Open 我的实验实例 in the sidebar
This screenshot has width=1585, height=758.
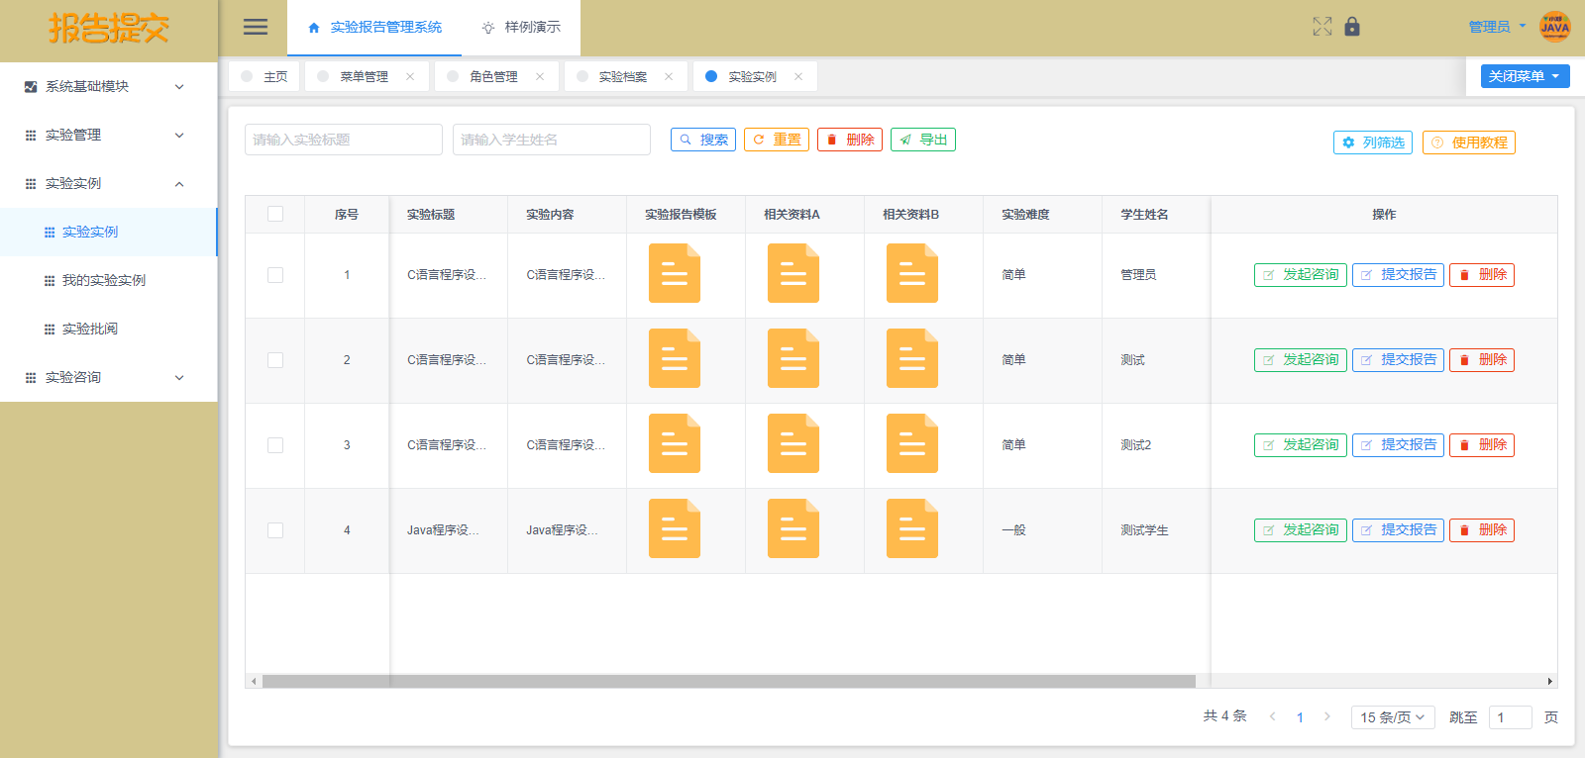tap(104, 280)
